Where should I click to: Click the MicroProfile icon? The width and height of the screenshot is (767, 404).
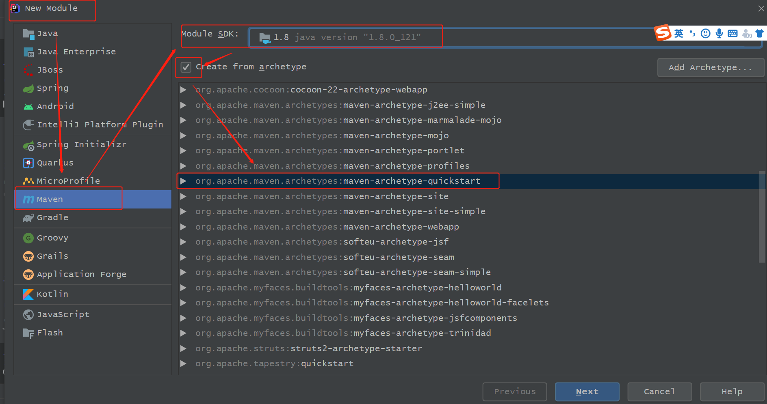coord(28,181)
